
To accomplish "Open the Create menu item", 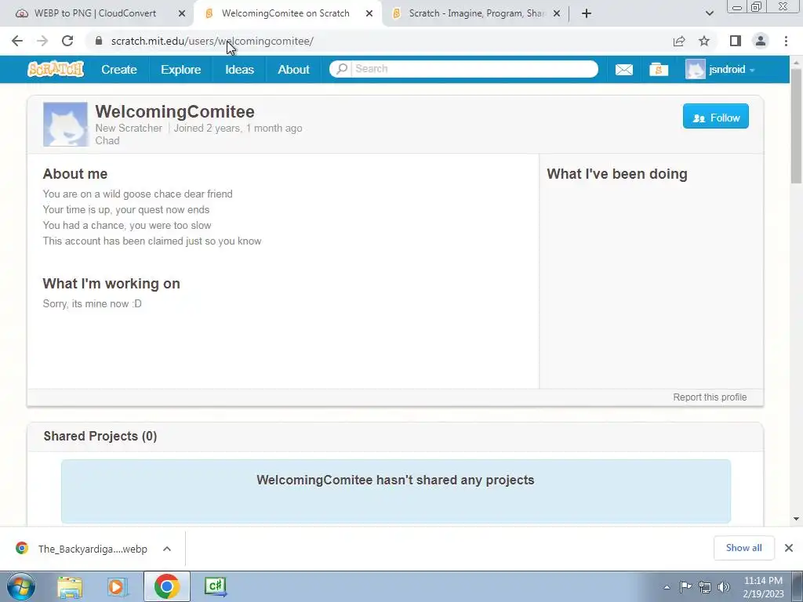I will pyautogui.click(x=119, y=69).
